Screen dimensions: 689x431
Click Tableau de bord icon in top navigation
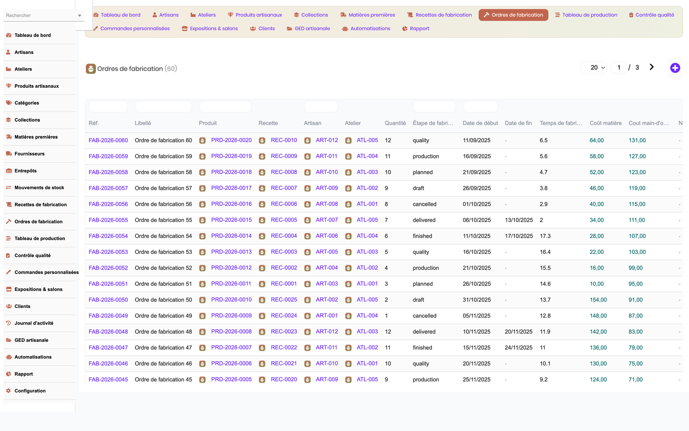pyautogui.click(x=95, y=15)
